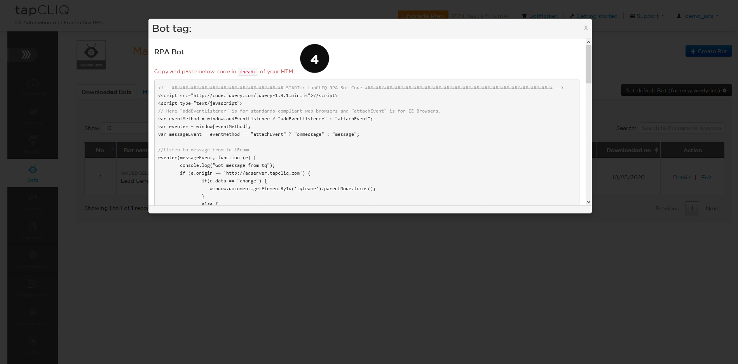Open Edit for bot row 1
The width and height of the screenshot is (738, 364).
coord(707,177)
